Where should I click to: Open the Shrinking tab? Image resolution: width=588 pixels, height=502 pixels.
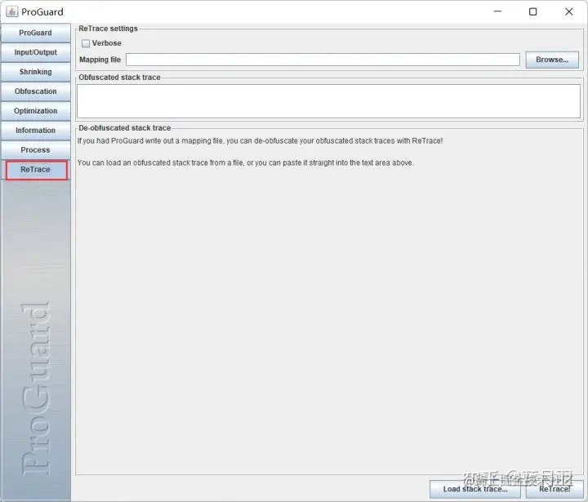tap(35, 72)
